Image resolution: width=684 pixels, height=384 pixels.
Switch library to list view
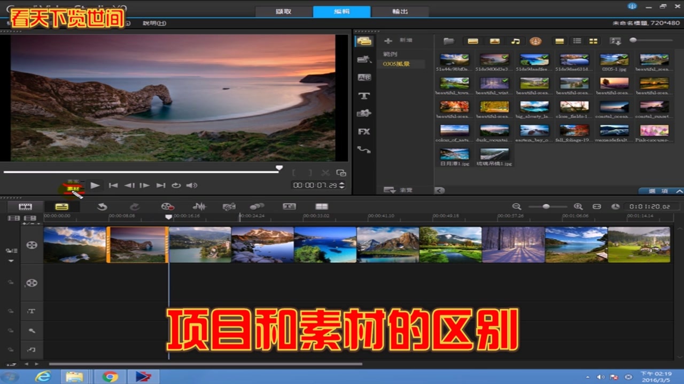pyautogui.click(x=577, y=41)
